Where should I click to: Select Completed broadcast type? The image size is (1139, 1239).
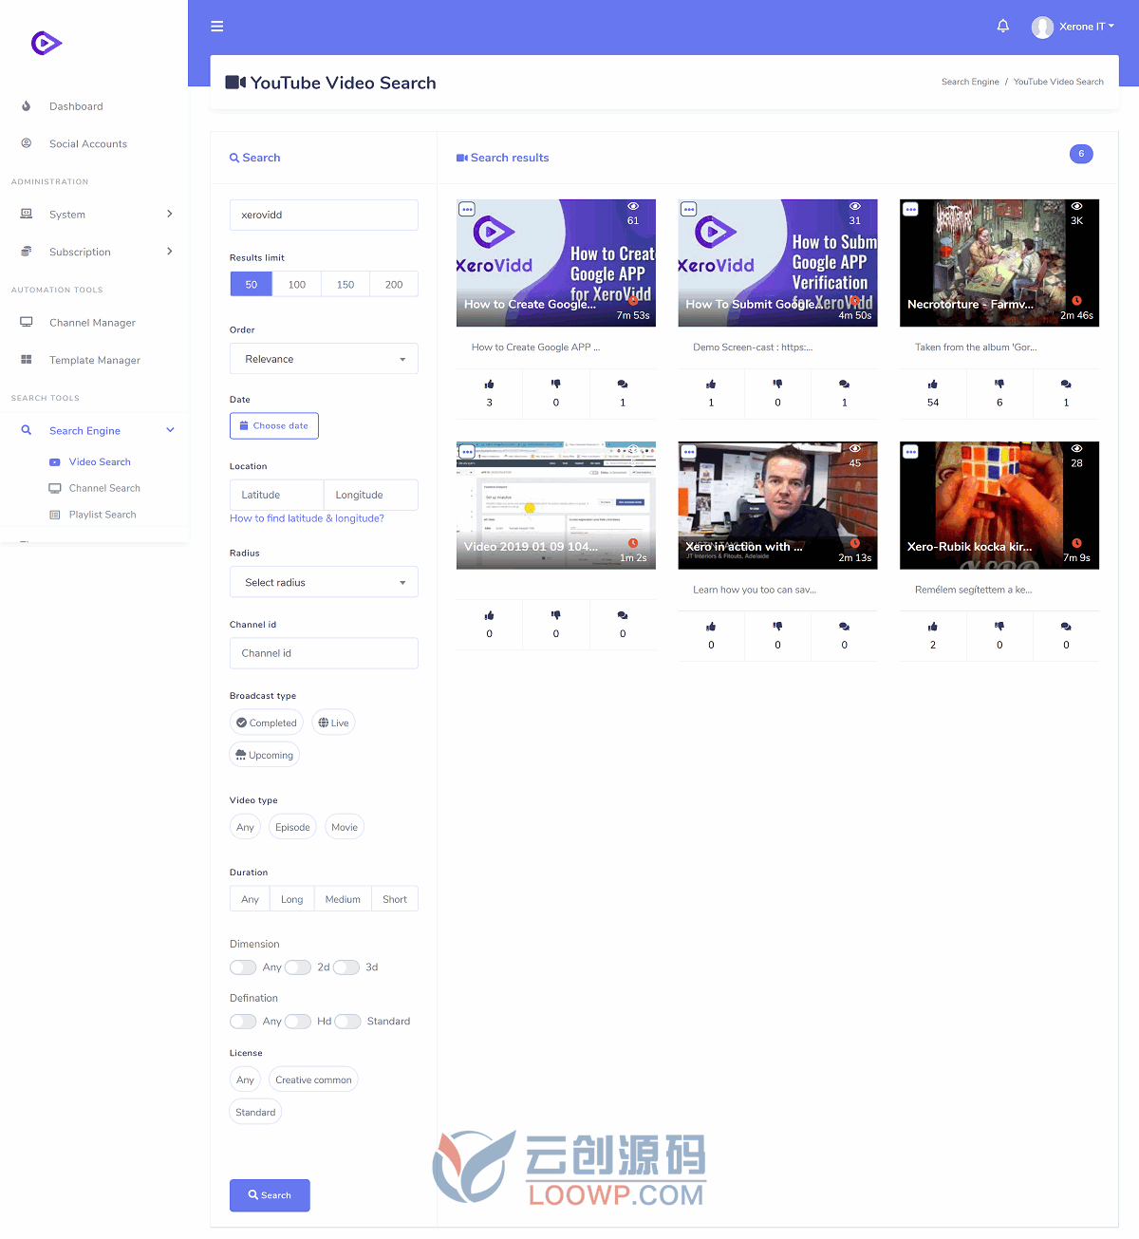tap(267, 723)
